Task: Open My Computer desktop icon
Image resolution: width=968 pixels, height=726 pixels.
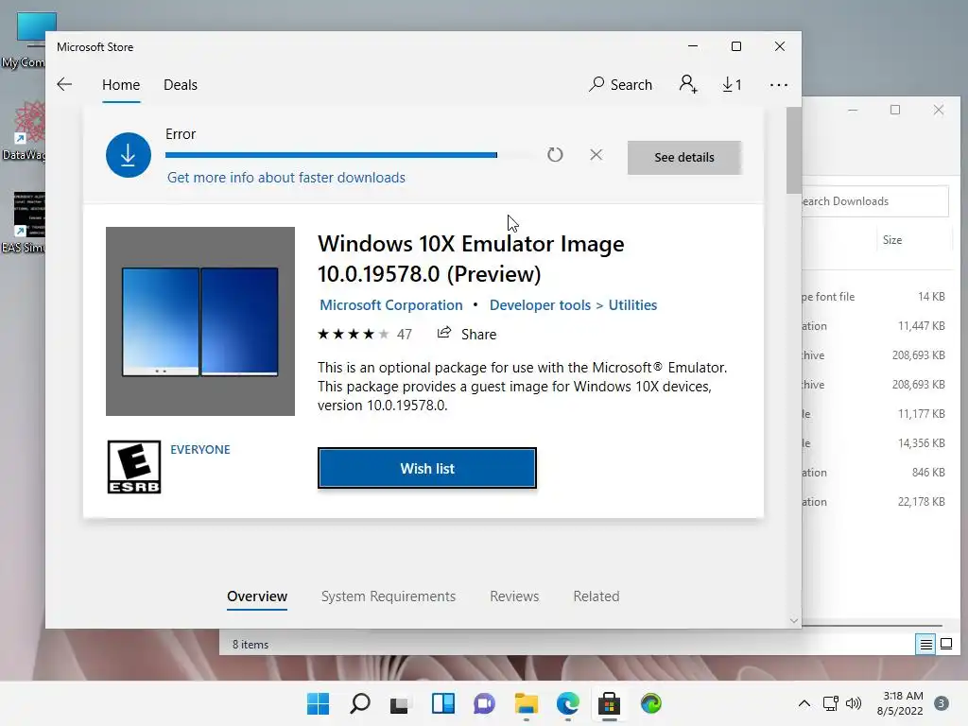Action: click(x=24, y=40)
